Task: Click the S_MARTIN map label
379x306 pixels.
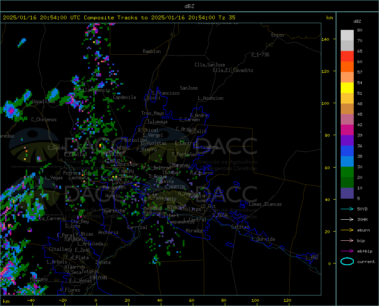Action: point(174,187)
